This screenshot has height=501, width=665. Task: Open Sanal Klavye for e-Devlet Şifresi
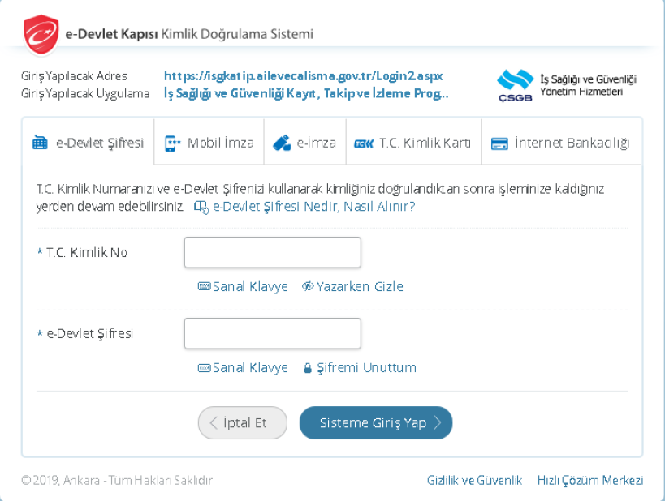[x=243, y=368]
